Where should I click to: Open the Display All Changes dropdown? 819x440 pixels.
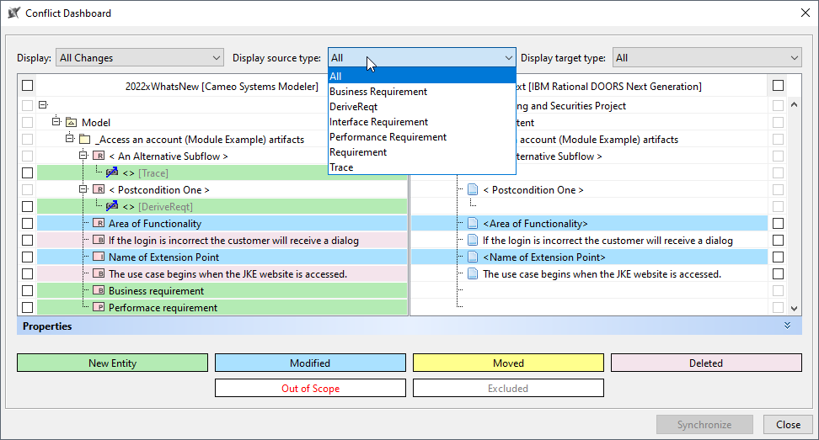tap(139, 58)
